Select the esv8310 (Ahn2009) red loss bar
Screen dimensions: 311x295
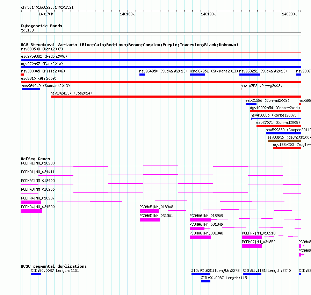coord(161,82)
